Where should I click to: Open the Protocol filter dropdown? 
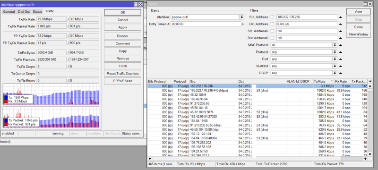[x=335, y=52]
